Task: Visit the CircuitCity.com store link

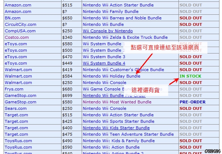Action: pos(21,24)
